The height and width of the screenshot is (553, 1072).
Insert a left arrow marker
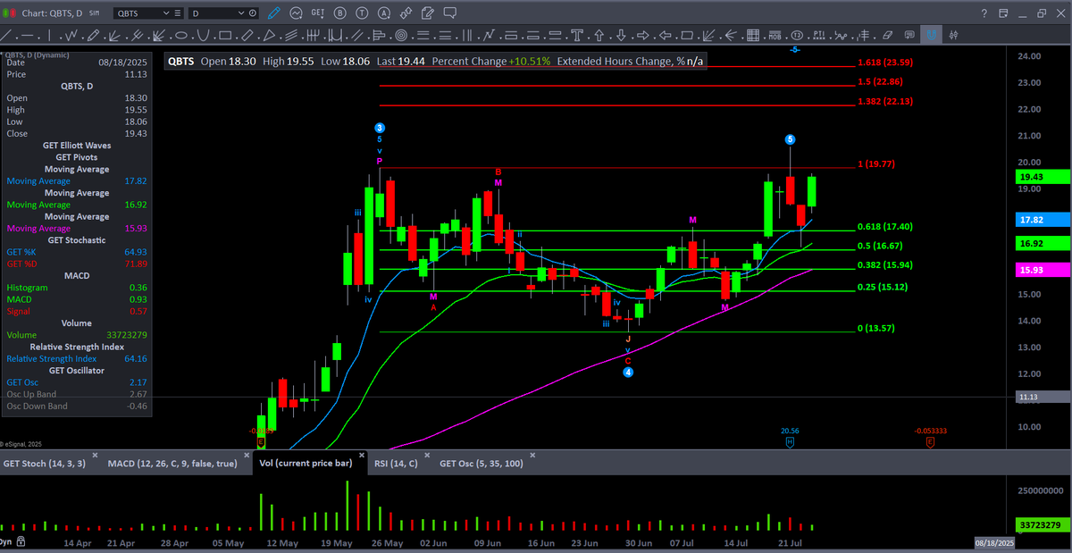tap(665, 35)
